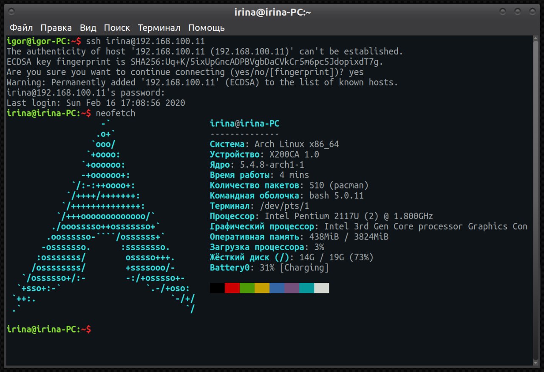Open the Терминал menu

(159, 28)
